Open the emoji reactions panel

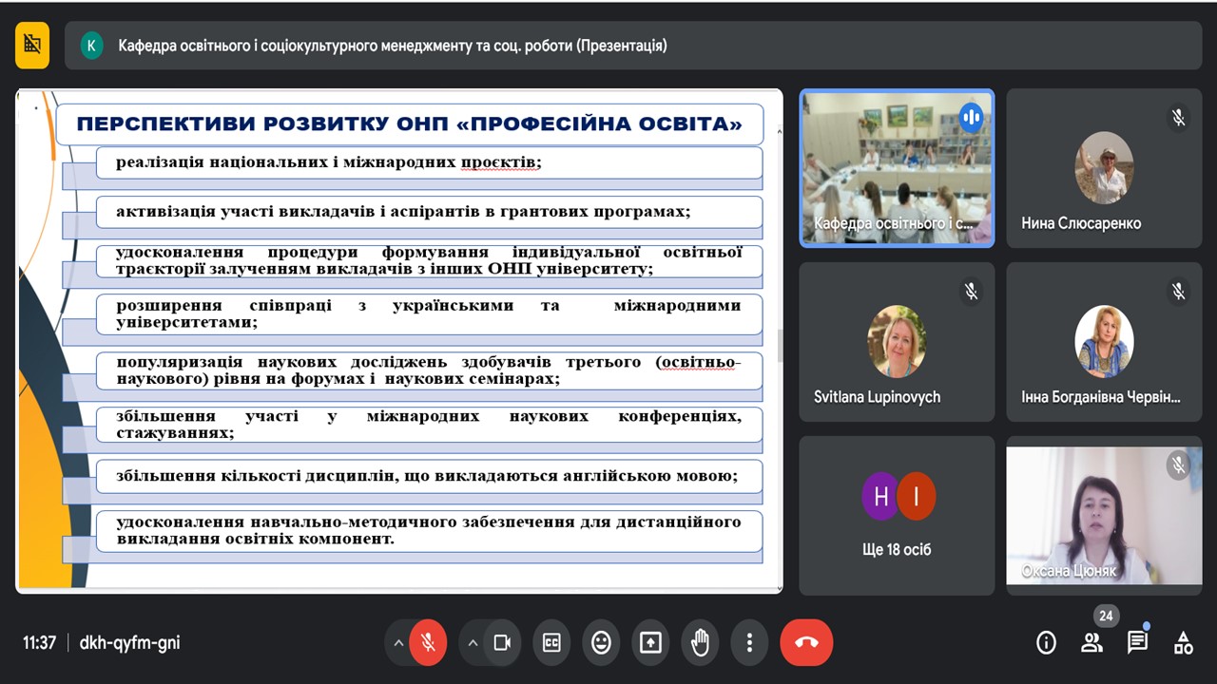click(x=601, y=643)
